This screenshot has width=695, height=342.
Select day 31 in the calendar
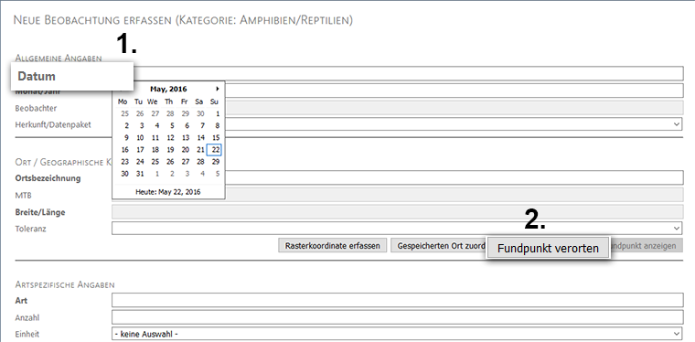pos(140,174)
